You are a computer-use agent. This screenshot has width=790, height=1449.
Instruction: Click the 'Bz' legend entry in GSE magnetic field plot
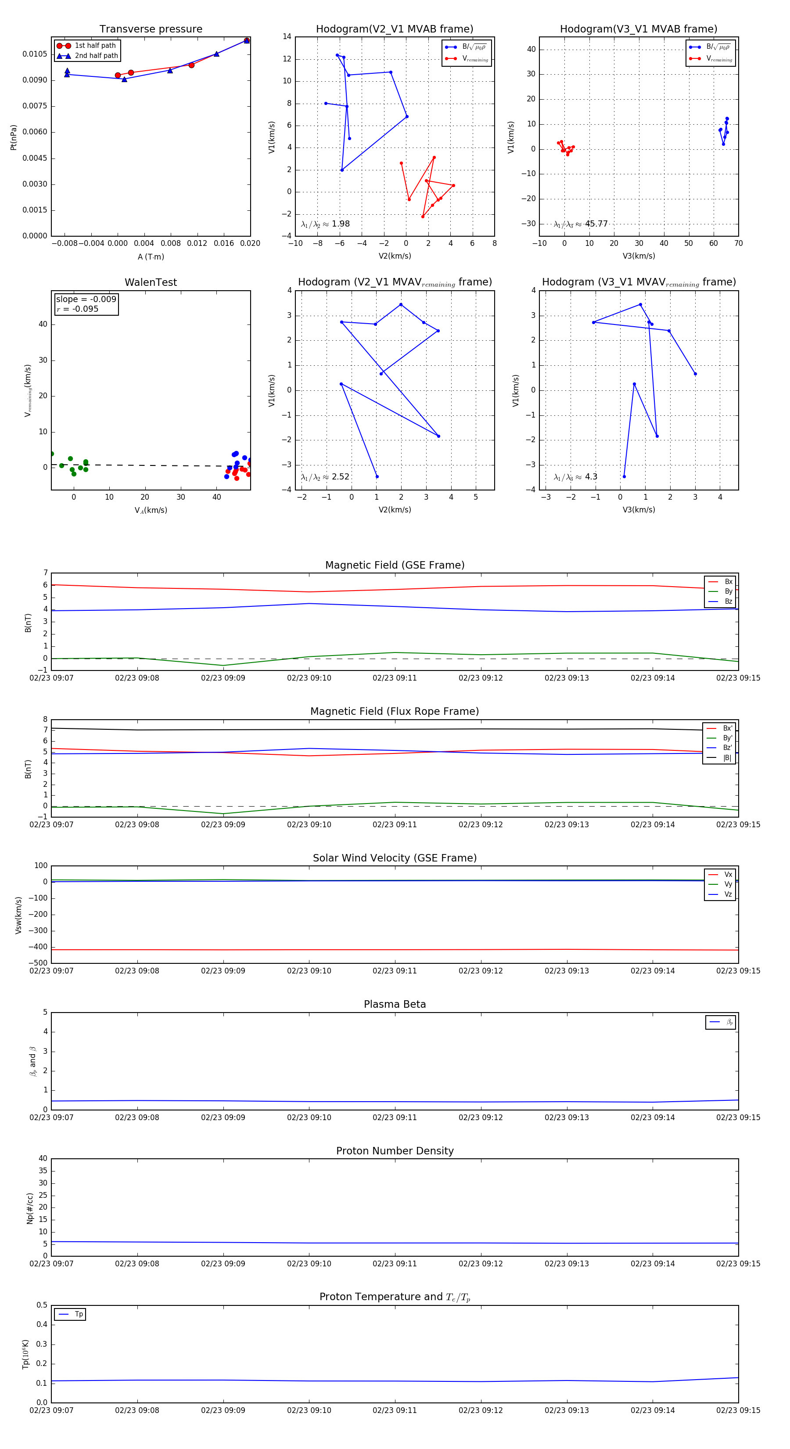tap(720, 601)
